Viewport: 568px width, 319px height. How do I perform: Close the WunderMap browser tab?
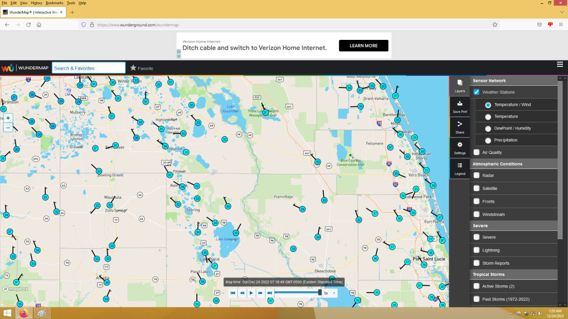pos(61,12)
